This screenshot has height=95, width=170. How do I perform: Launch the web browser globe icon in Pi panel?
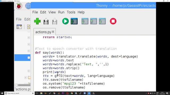point(28,6)
